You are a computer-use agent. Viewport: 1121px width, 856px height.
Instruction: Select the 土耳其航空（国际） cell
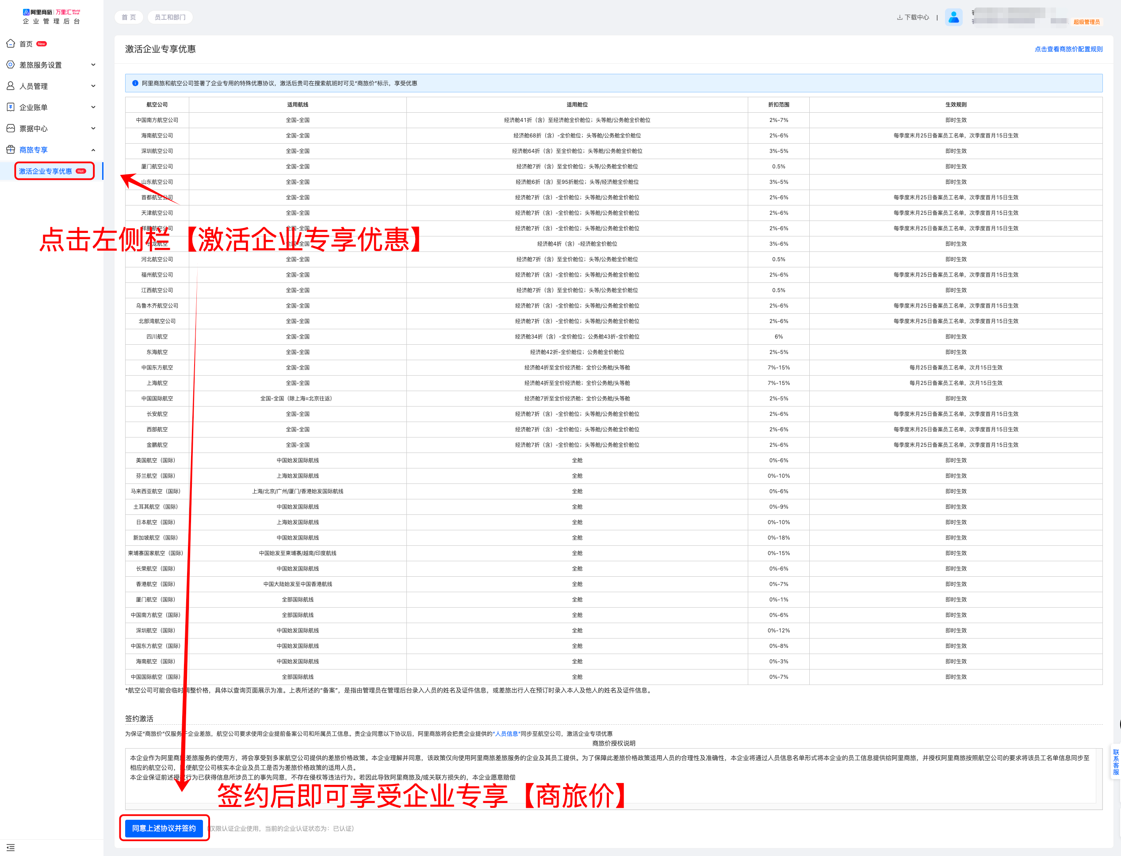click(x=157, y=506)
